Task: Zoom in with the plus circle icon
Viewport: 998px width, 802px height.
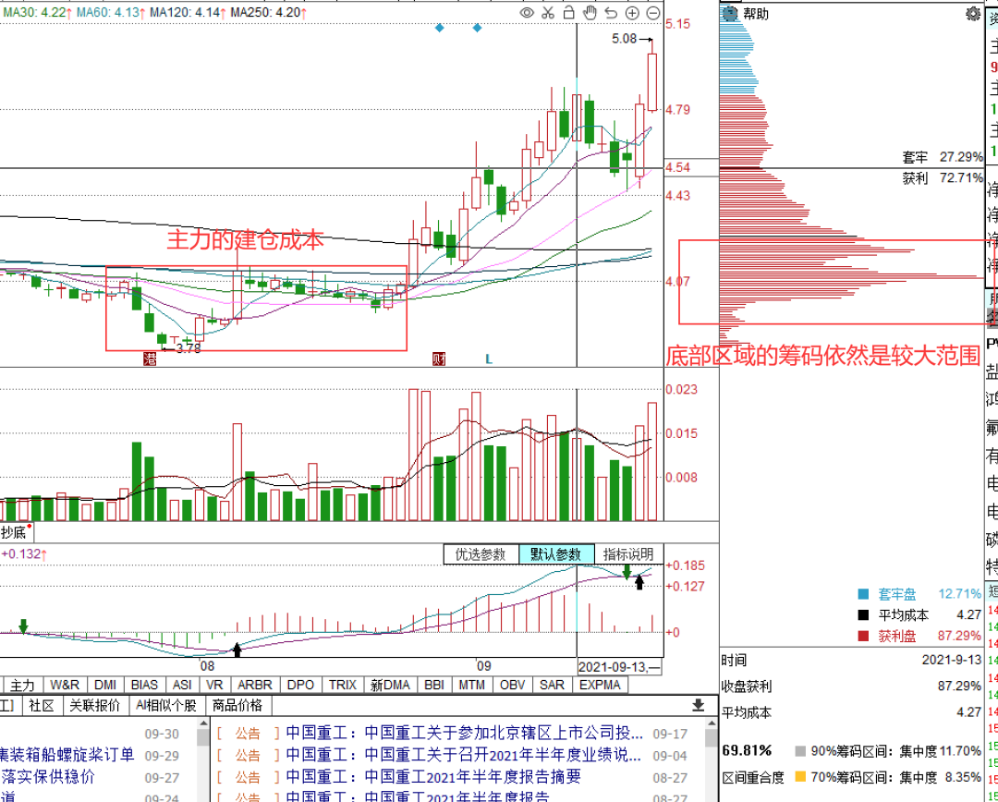Action: coord(632,13)
